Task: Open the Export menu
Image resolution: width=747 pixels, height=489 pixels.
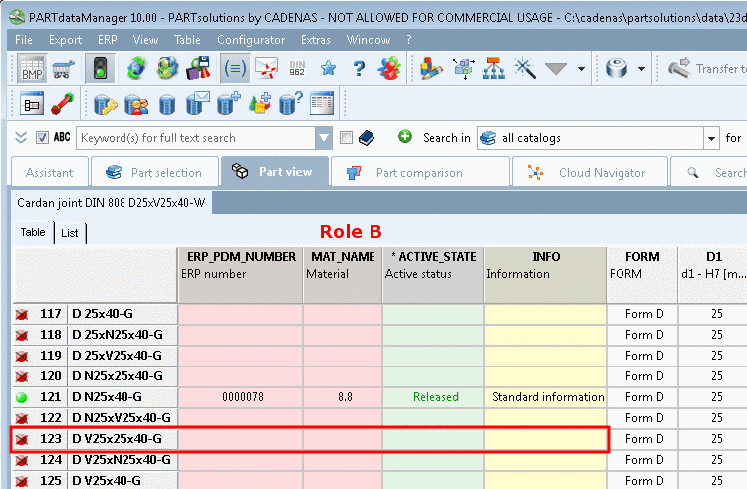Action: point(65,40)
